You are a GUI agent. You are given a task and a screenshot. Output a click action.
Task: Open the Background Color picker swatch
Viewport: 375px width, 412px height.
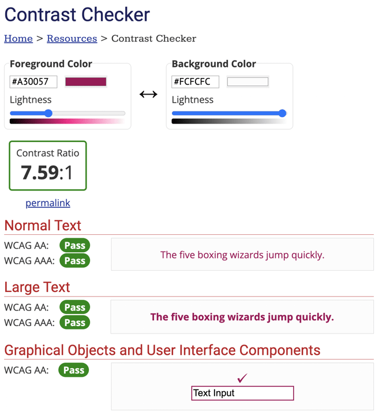coord(247,82)
